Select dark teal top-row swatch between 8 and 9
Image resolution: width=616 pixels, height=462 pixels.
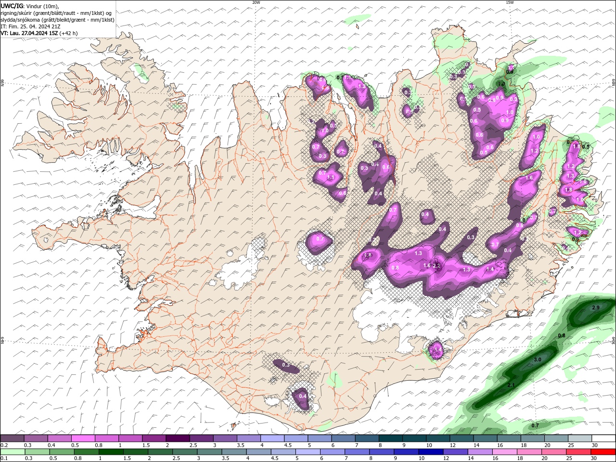(390, 438)
